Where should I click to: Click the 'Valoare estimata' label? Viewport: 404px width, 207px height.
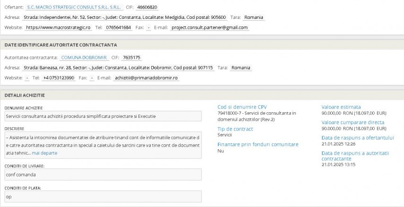click(341, 107)
